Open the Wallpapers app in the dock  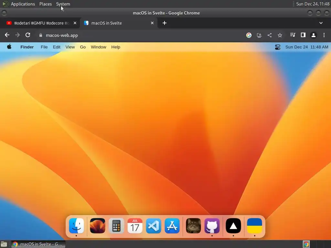pyautogui.click(x=97, y=226)
